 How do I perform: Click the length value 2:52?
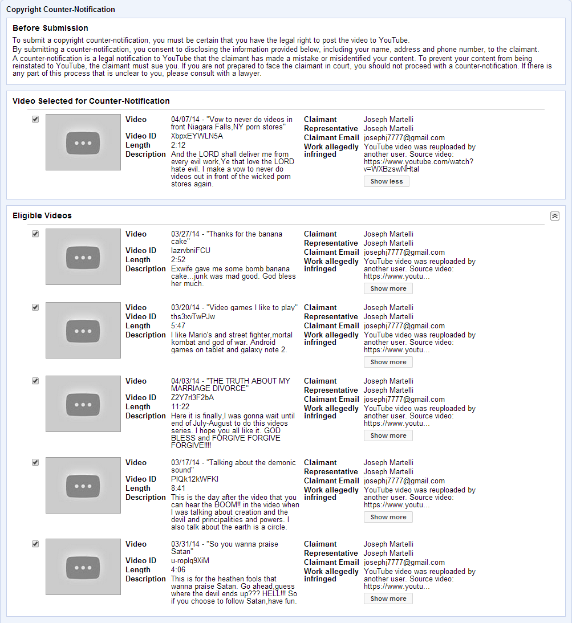click(x=178, y=259)
